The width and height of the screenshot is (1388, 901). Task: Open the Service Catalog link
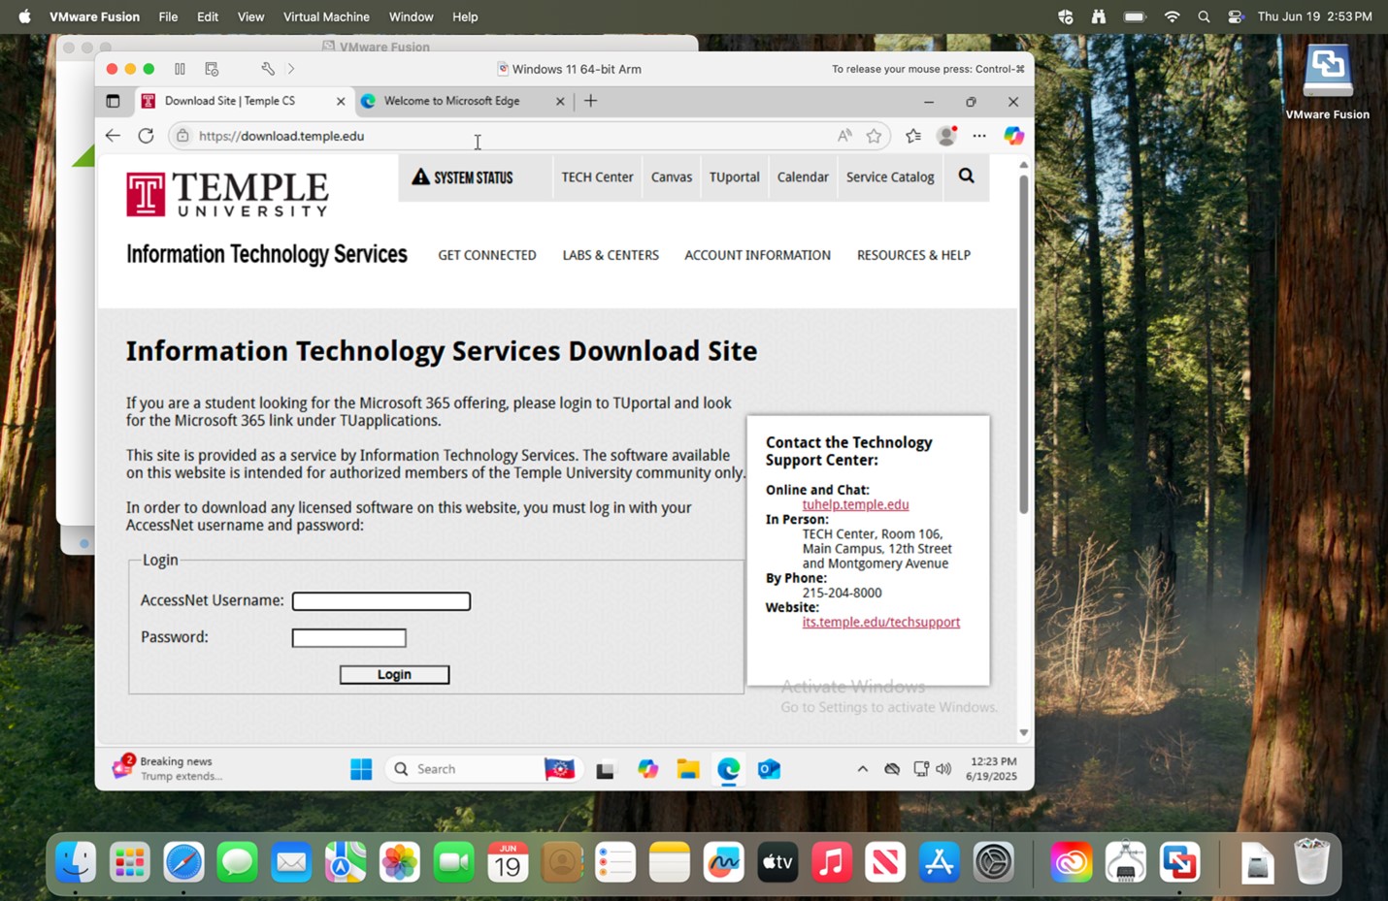point(890,177)
